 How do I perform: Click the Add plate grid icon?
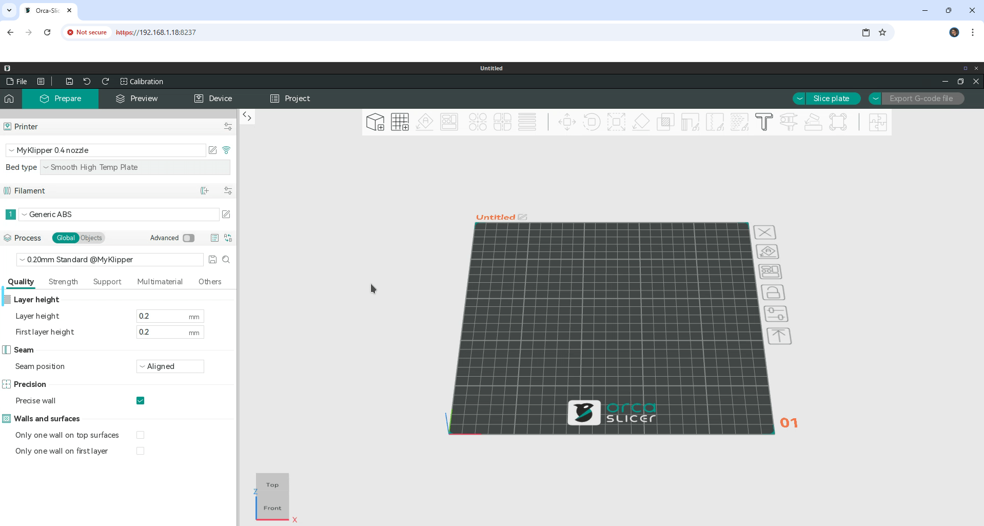(400, 122)
